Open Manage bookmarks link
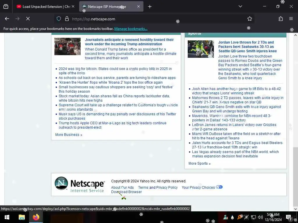Viewport: 298px width, 223px height. point(131,29)
